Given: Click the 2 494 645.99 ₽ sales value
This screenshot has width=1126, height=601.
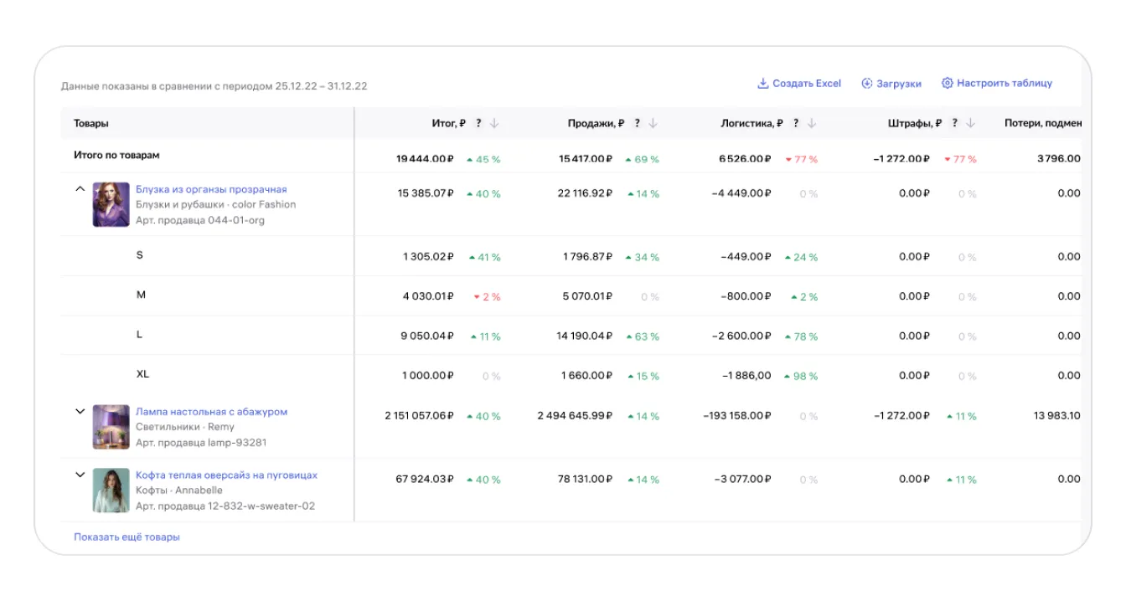Looking at the screenshot, I should click(575, 416).
